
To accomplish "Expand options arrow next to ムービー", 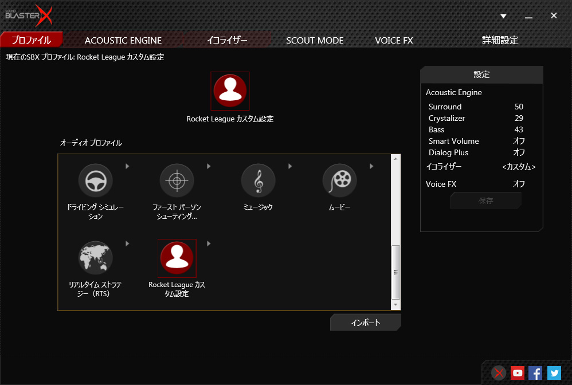I will (x=371, y=166).
